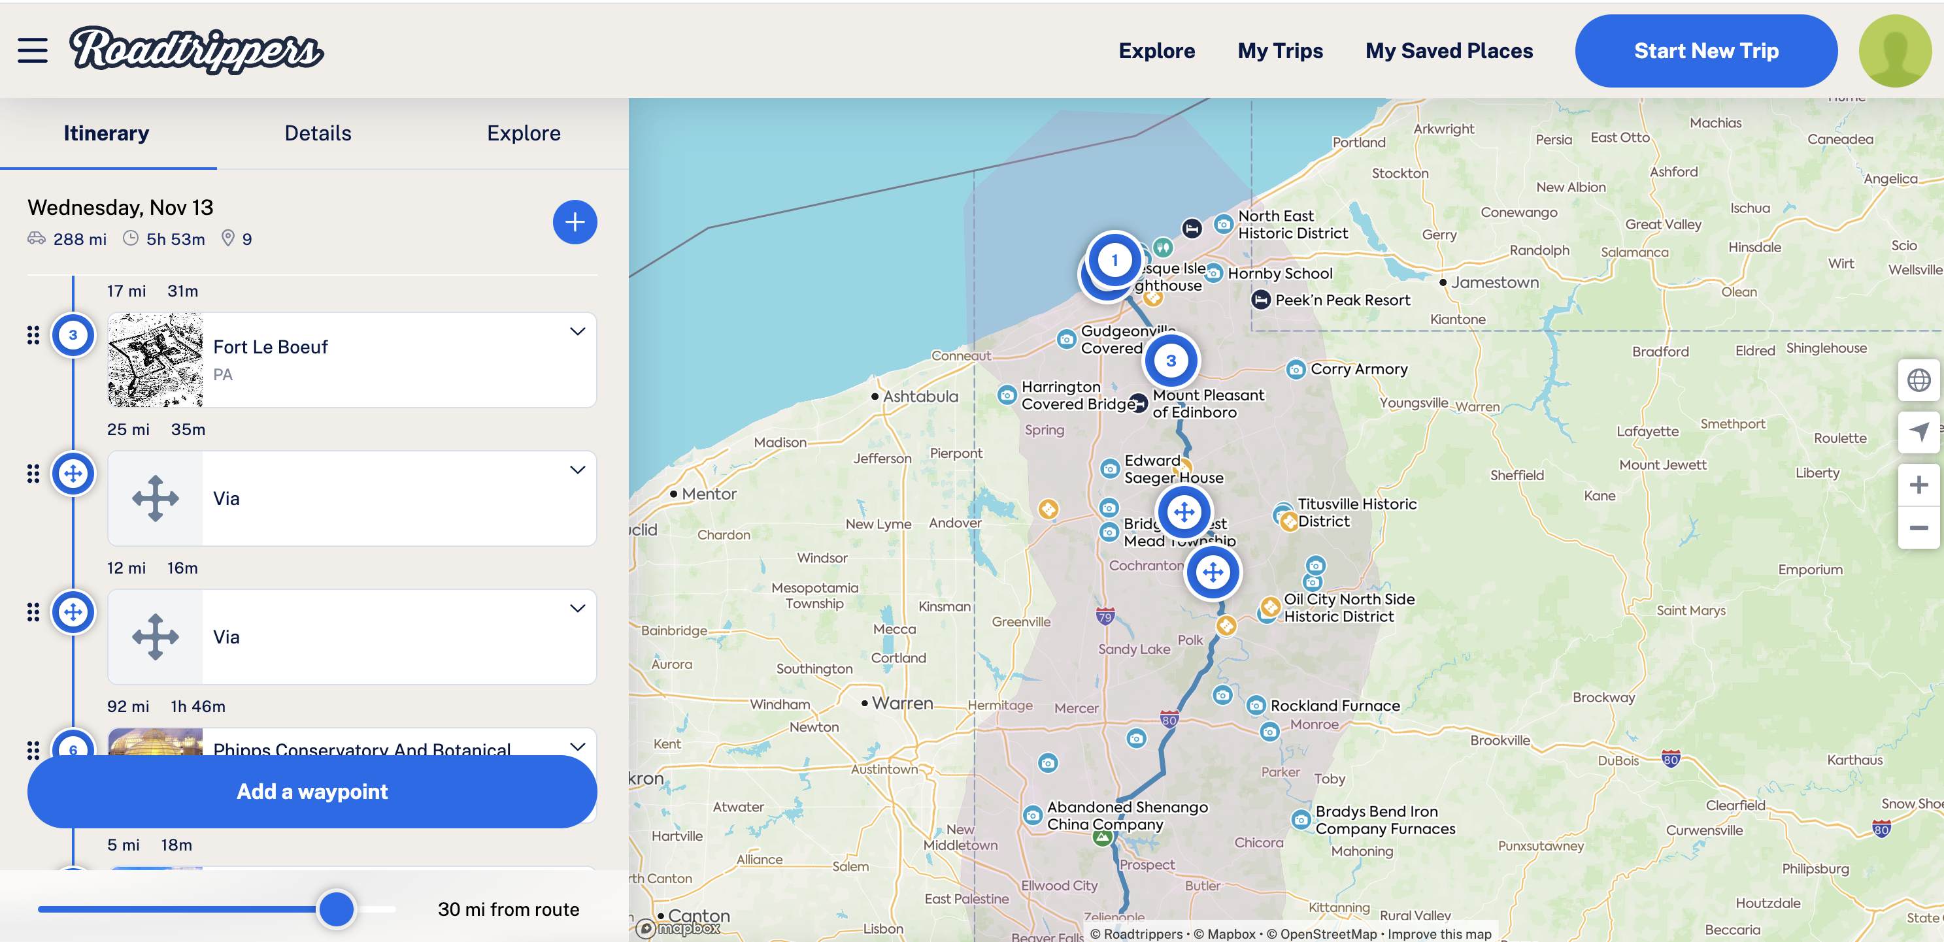
Task: Open the hamburger navigation menu
Action: coord(31,50)
